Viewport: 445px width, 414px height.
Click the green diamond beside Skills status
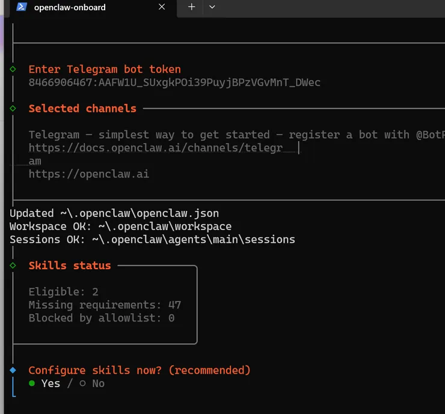pos(13,265)
